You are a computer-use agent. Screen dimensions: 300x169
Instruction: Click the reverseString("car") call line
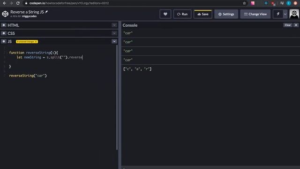pyautogui.click(x=28, y=76)
